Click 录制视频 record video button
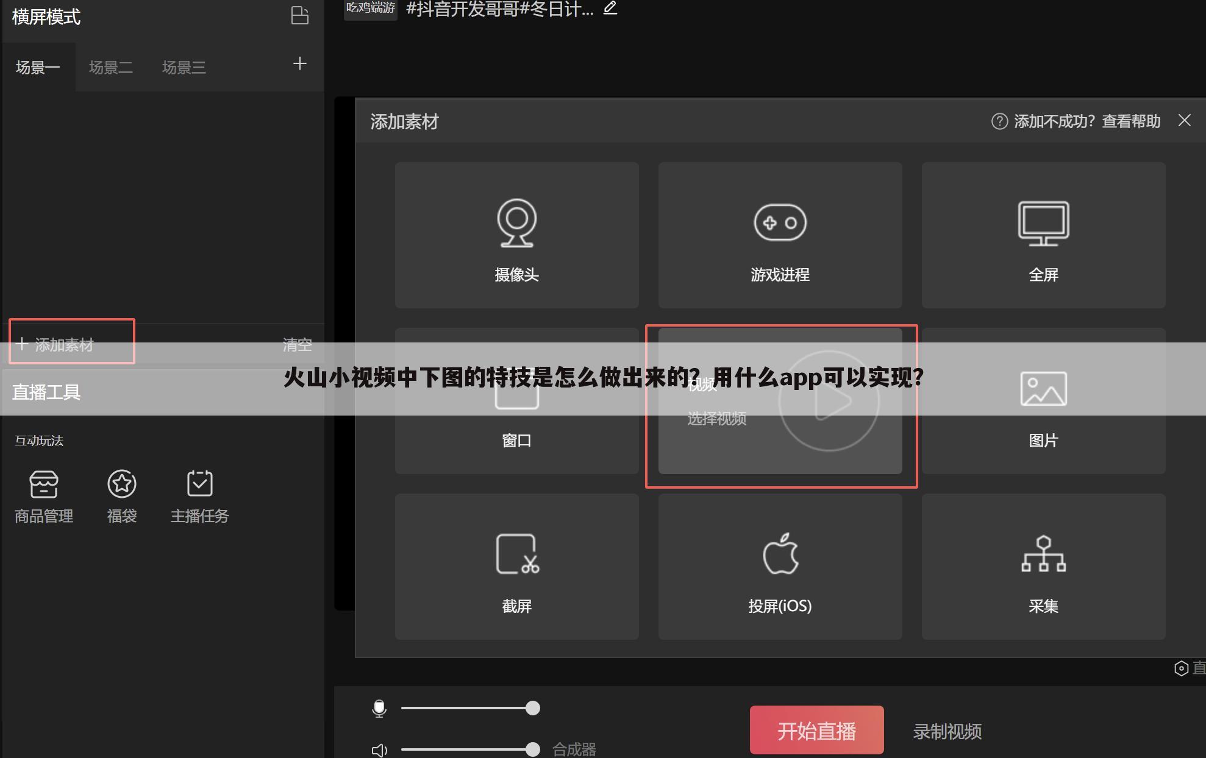 (x=947, y=731)
